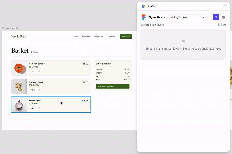232x154 pixels.
Task: Select the Order summary heading
Action: click(x=103, y=64)
